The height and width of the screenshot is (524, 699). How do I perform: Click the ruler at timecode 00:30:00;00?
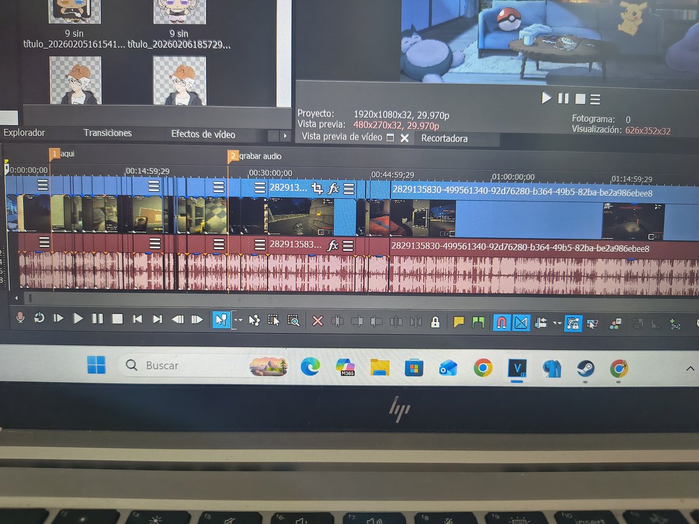[270, 173]
